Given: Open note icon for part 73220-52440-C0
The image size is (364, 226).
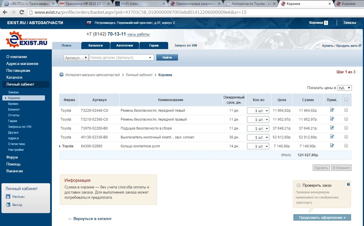Looking at the screenshot, I should [x=332, y=110].
